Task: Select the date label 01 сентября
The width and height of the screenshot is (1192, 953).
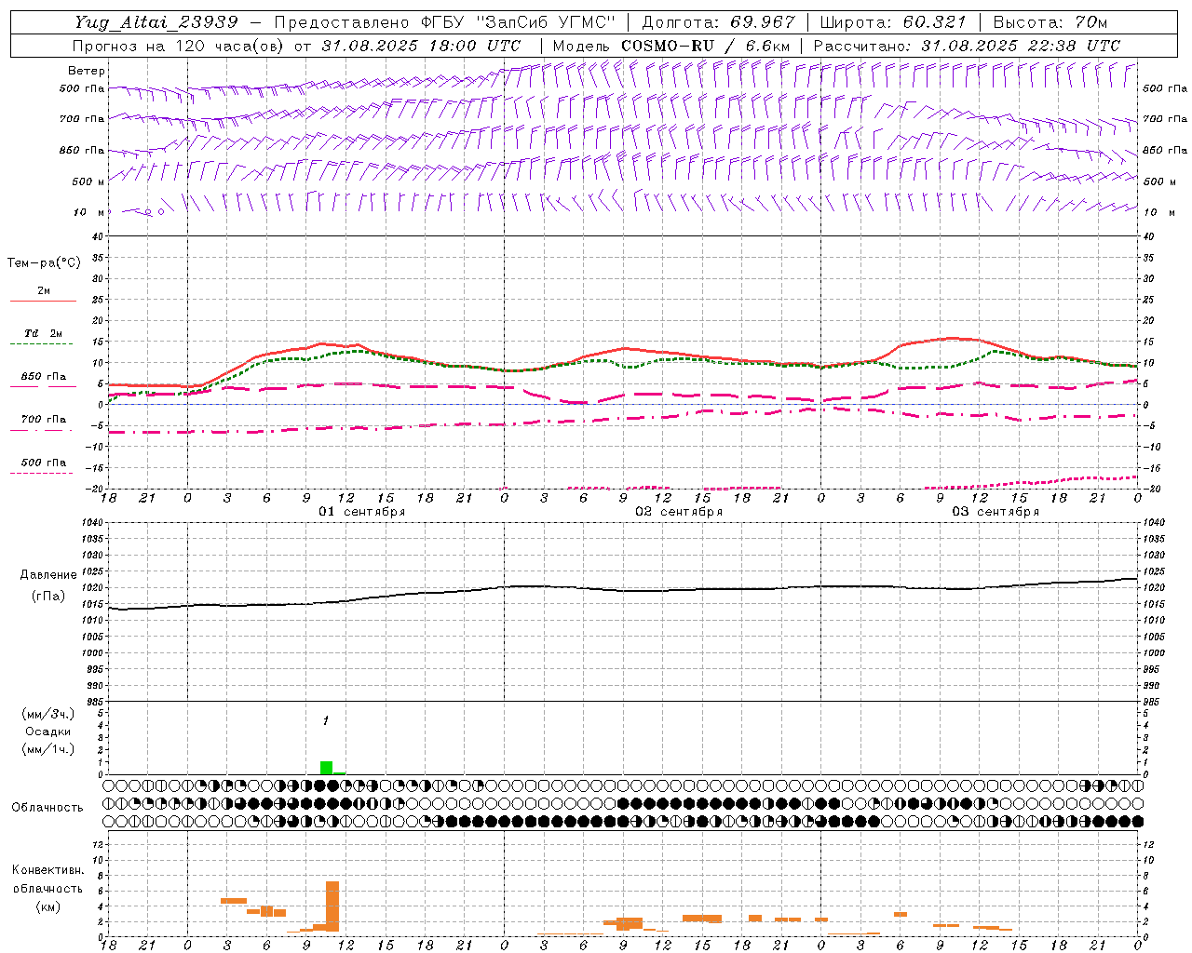Action: (x=362, y=512)
